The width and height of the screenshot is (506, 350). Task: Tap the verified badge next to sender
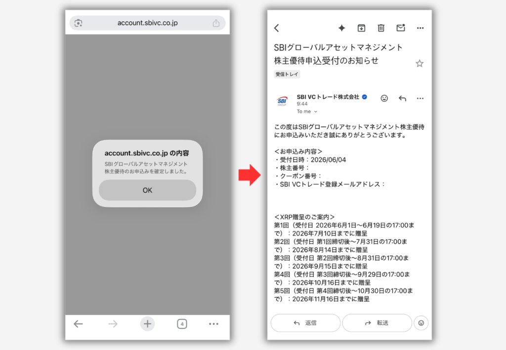tap(365, 97)
